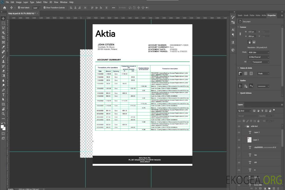Click the align and distribute more-options button

[113, 8]
